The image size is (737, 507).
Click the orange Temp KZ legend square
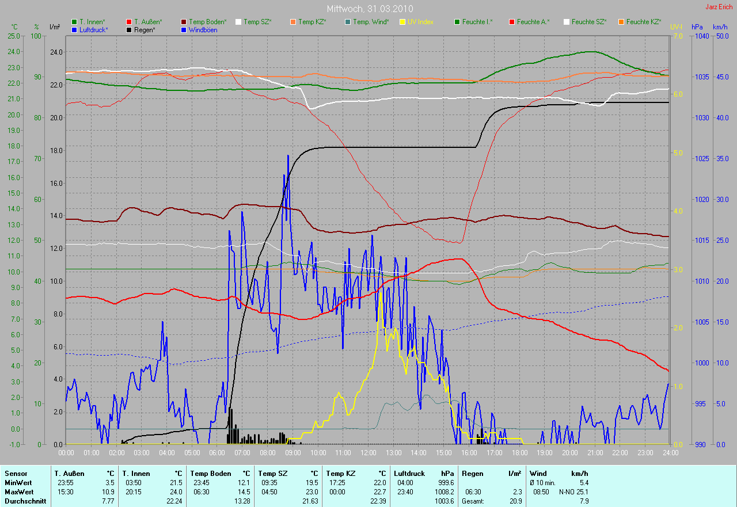coord(293,22)
